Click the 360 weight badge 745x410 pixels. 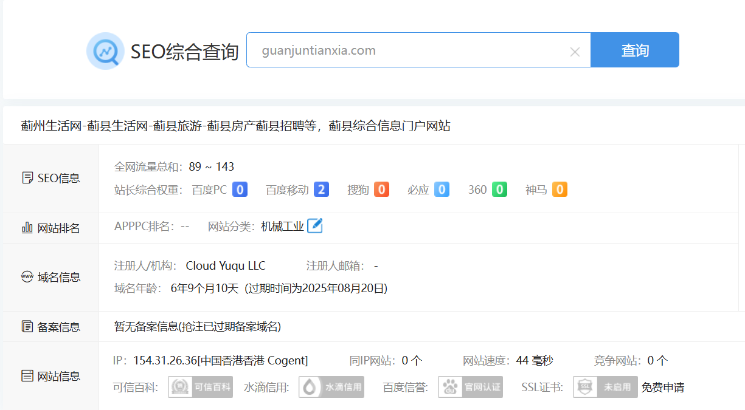click(499, 190)
